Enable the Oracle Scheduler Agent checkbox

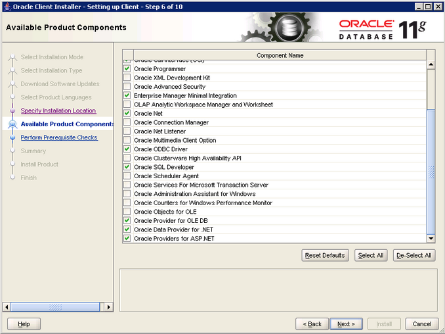(127, 176)
